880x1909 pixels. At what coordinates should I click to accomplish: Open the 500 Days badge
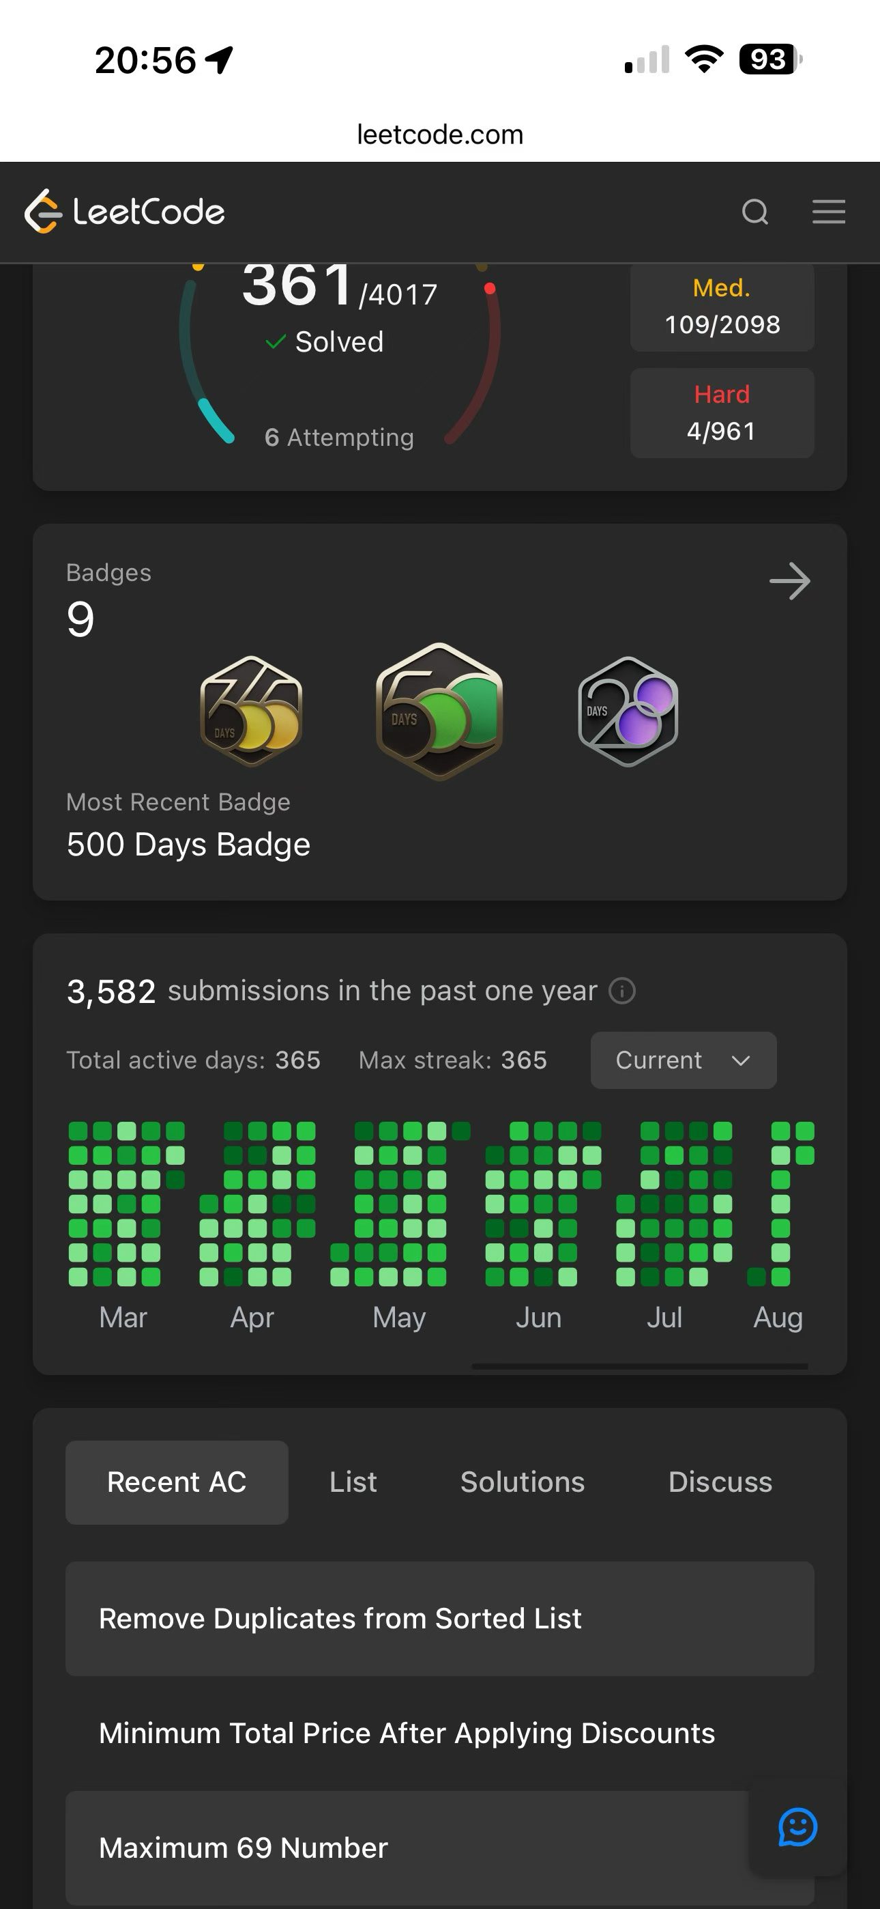tap(439, 711)
